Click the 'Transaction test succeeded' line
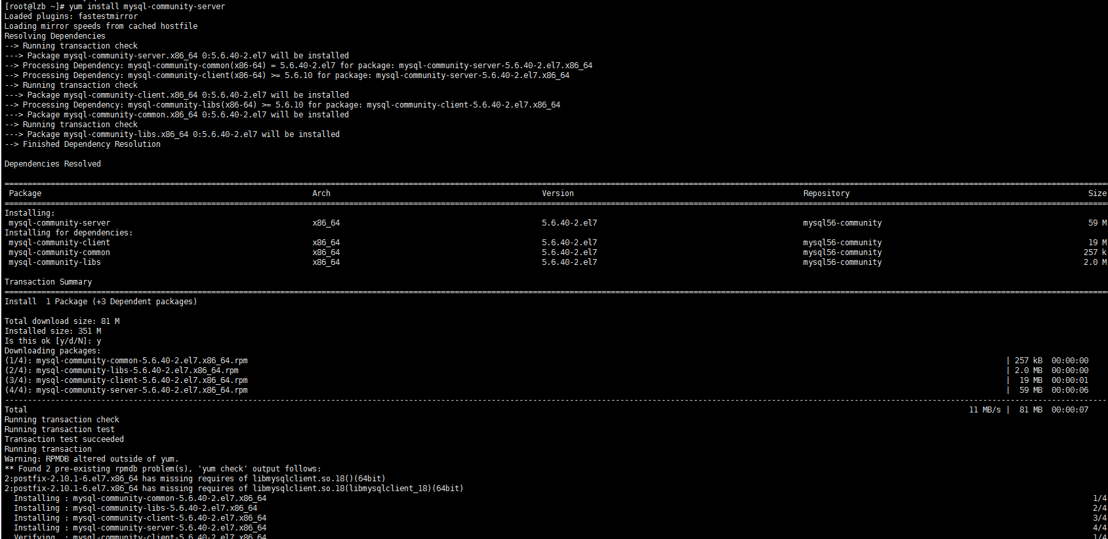Screen dimensions: 1108x539 point(64,439)
